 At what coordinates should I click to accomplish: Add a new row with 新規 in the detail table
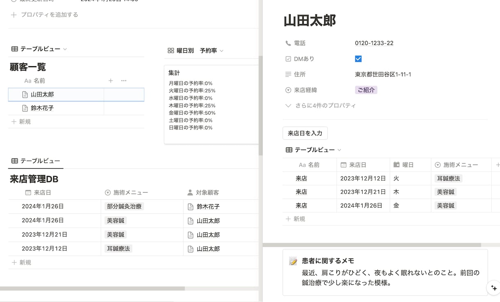[295, 219]
